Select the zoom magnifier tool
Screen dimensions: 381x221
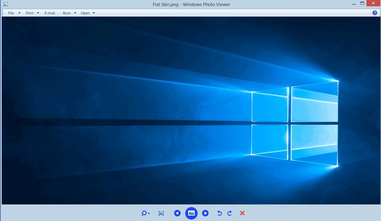click(x=144, y=213)
